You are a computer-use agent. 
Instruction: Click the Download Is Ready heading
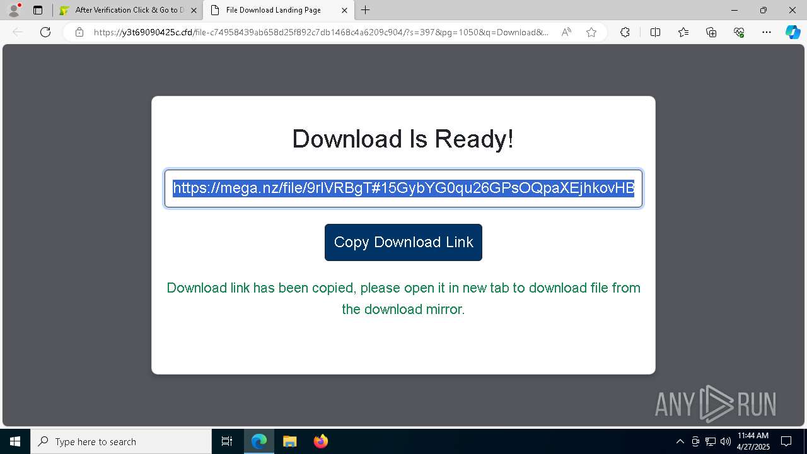[403, 139]
